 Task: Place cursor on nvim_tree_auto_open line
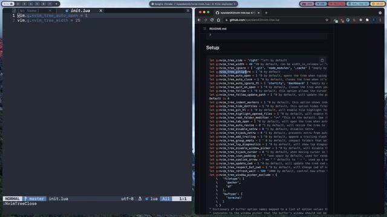(x=53, y=16)
